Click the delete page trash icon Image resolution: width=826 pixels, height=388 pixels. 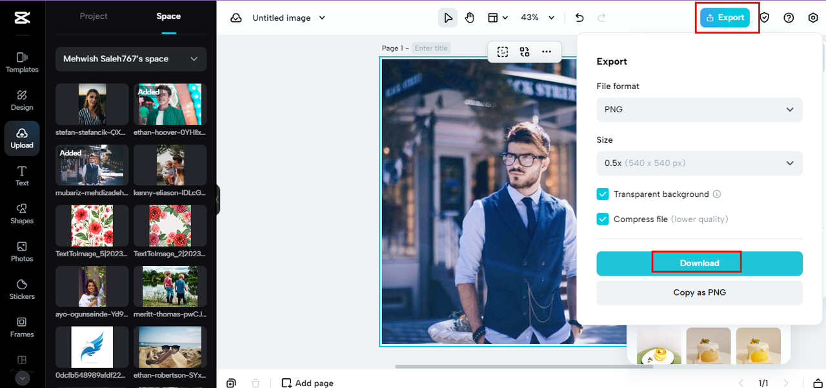(x=256, y=383)
